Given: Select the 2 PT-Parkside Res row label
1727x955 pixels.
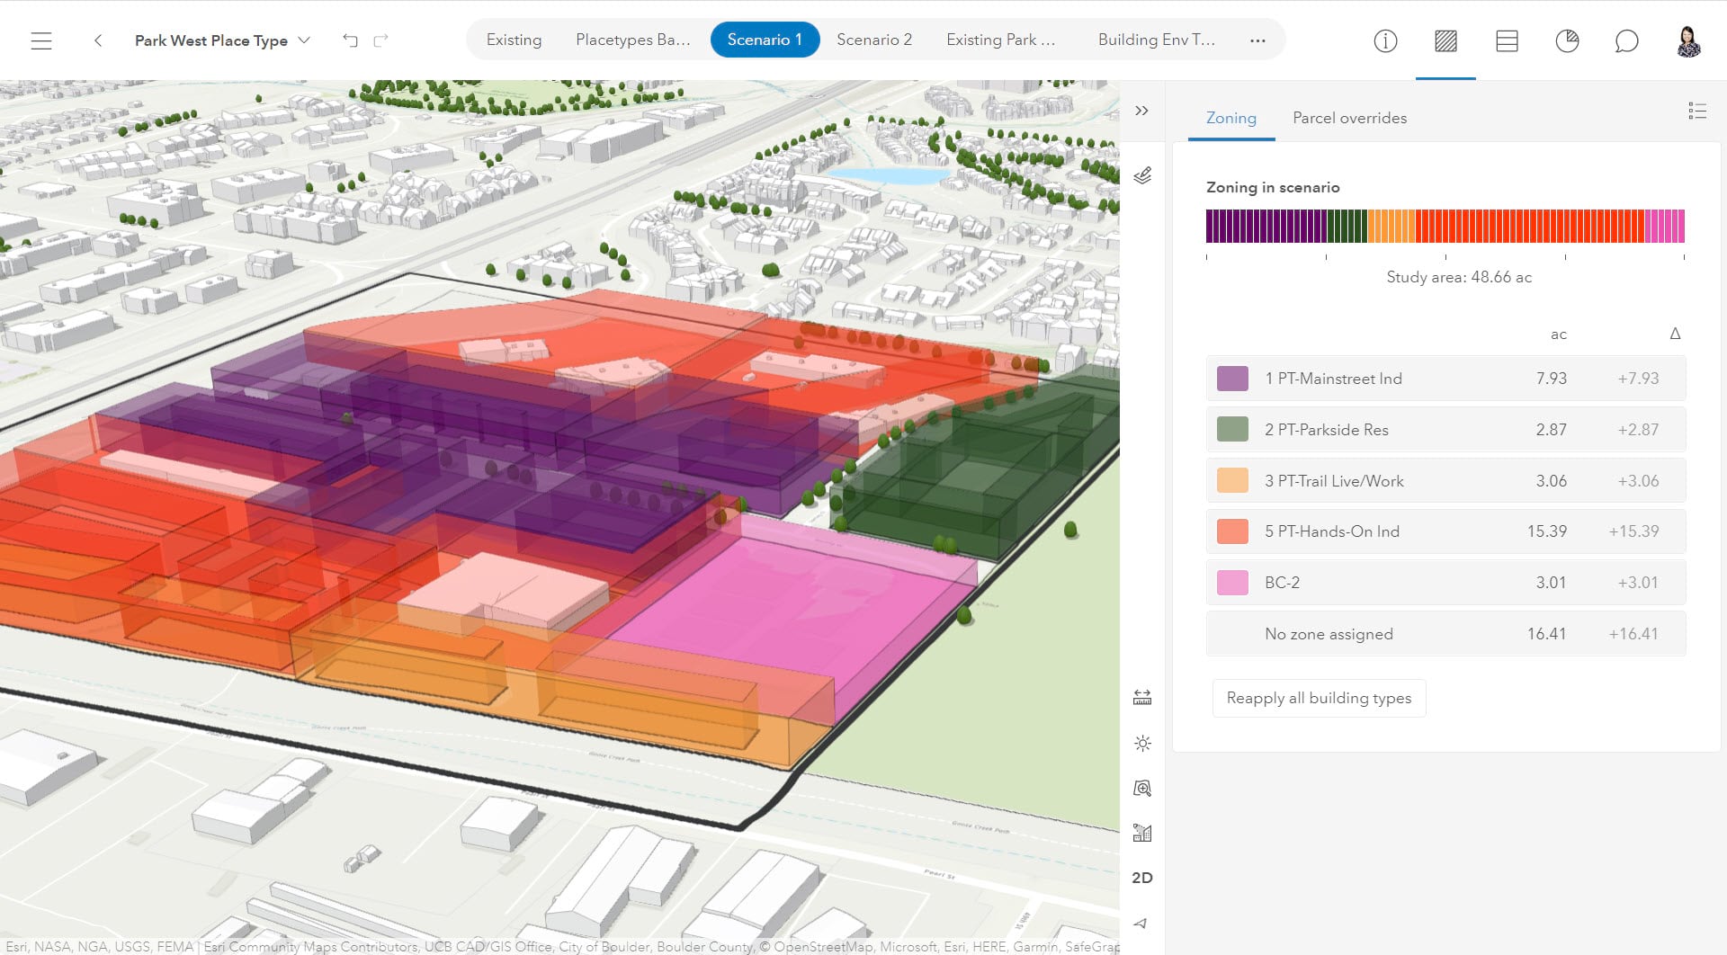Looking at the screenshot, I should click(x=1326, y=430).
